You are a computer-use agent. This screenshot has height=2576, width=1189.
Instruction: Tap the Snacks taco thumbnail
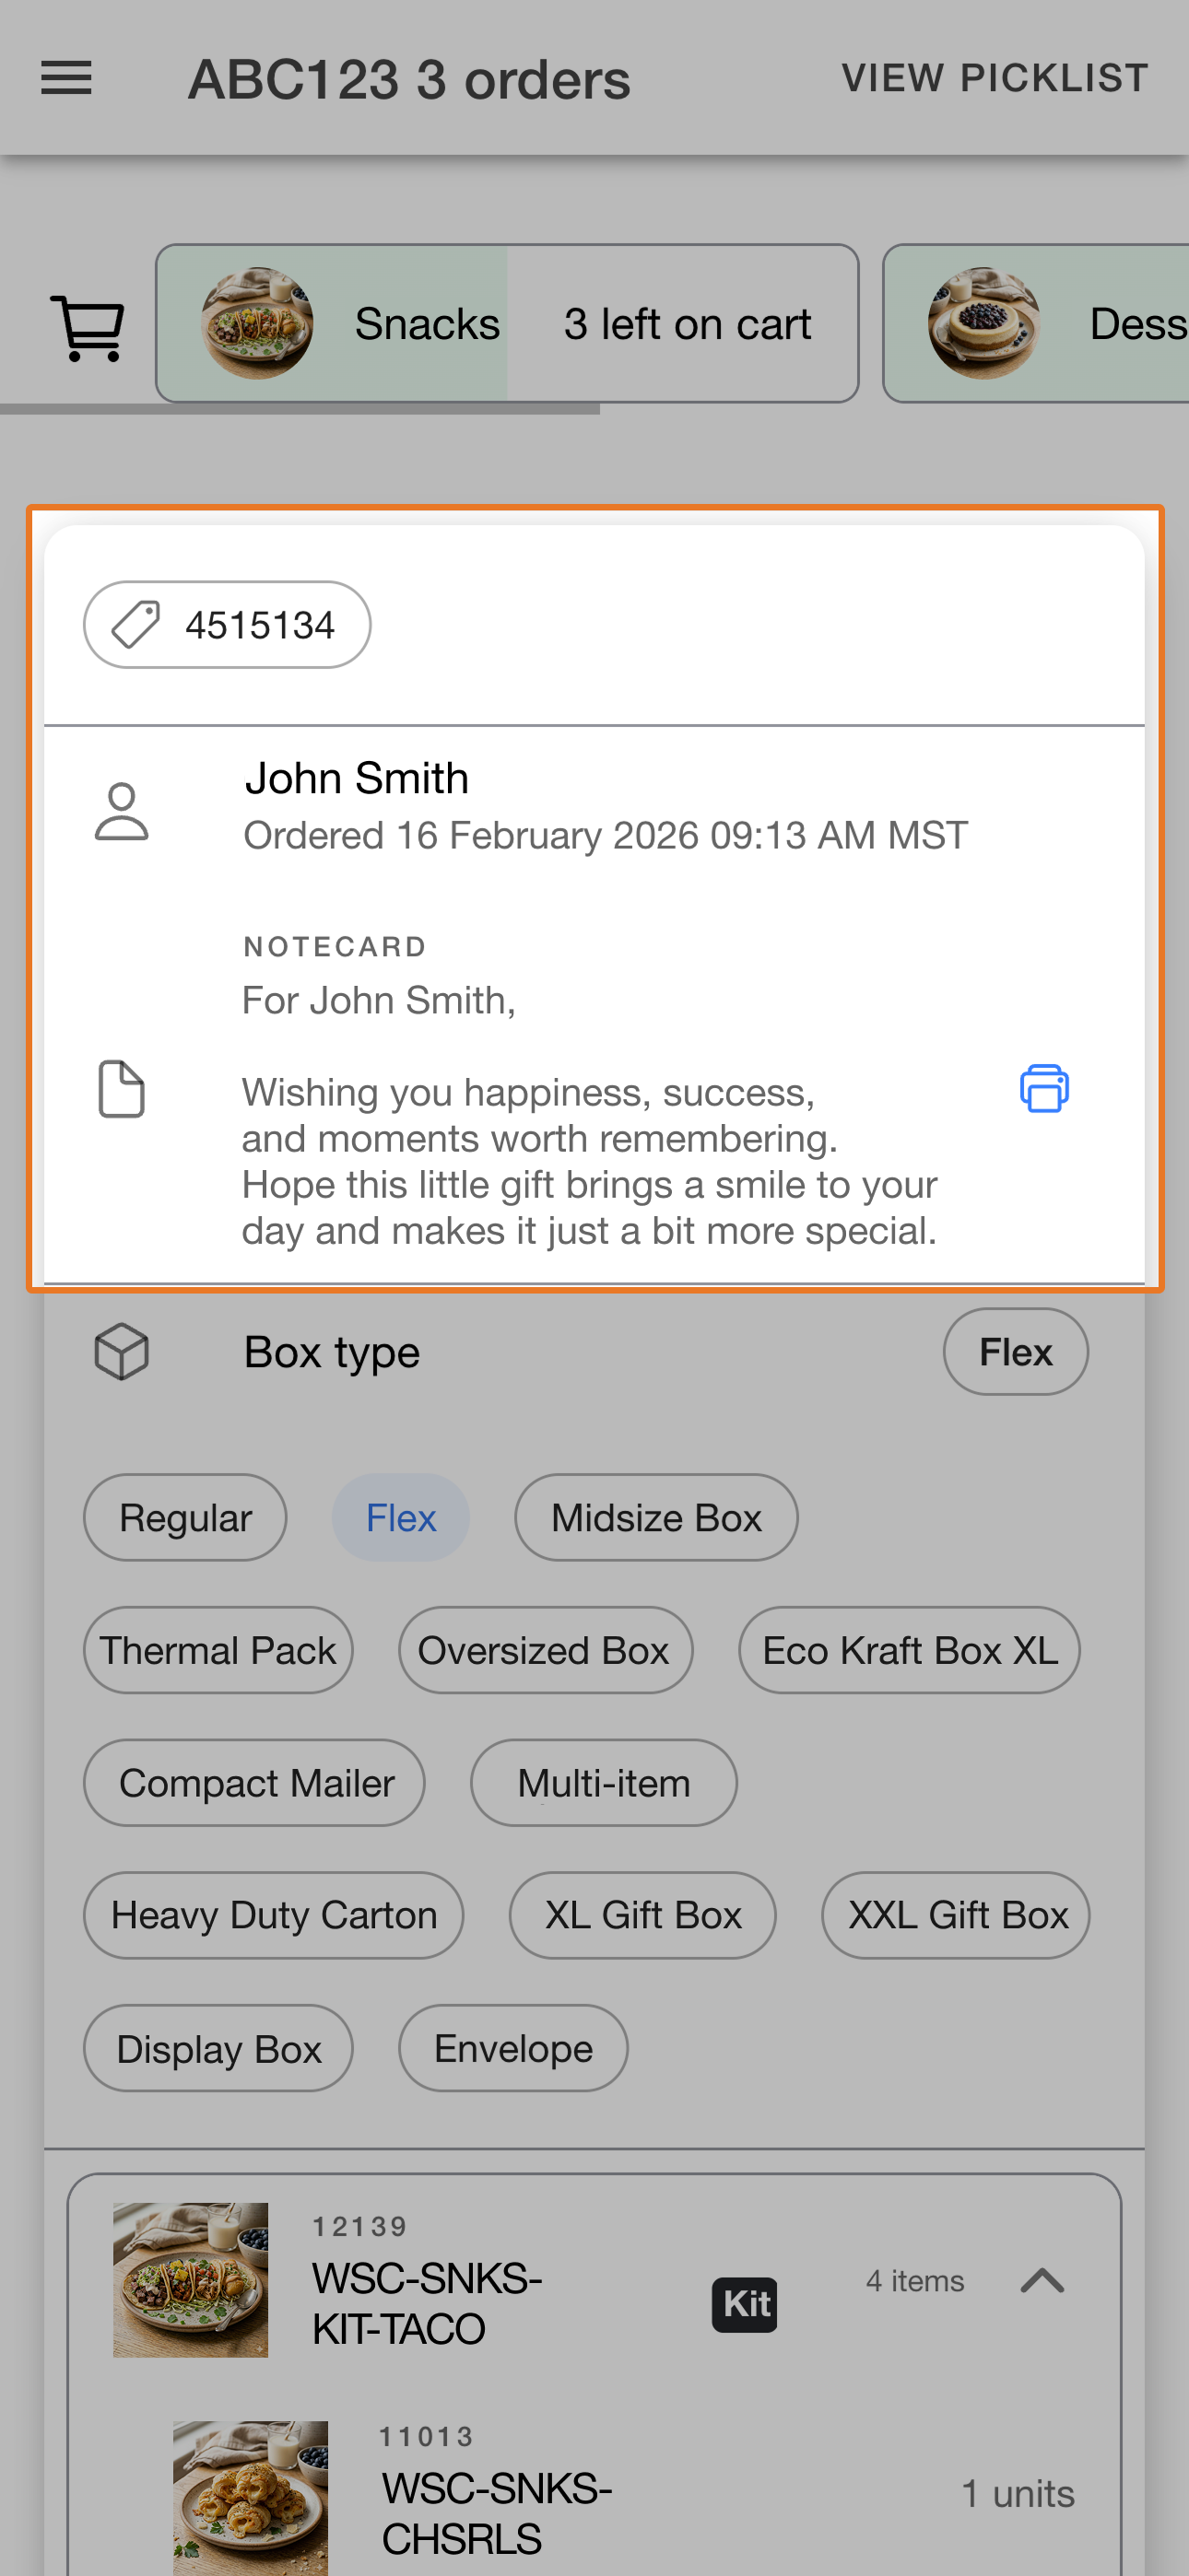point(257,323)
